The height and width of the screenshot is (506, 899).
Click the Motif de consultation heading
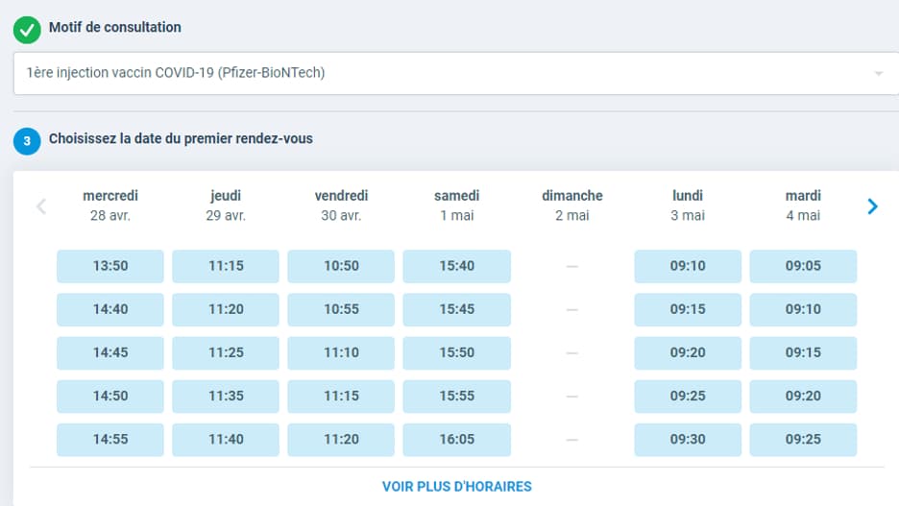[114, 28]
